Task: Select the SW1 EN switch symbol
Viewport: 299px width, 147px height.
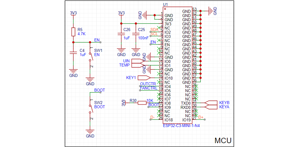Action: tap(90, 57)
